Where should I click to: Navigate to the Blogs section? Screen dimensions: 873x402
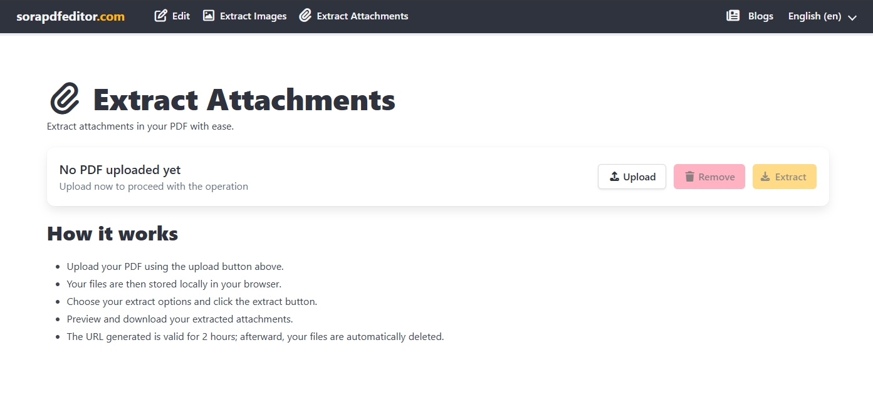[750, 16]
